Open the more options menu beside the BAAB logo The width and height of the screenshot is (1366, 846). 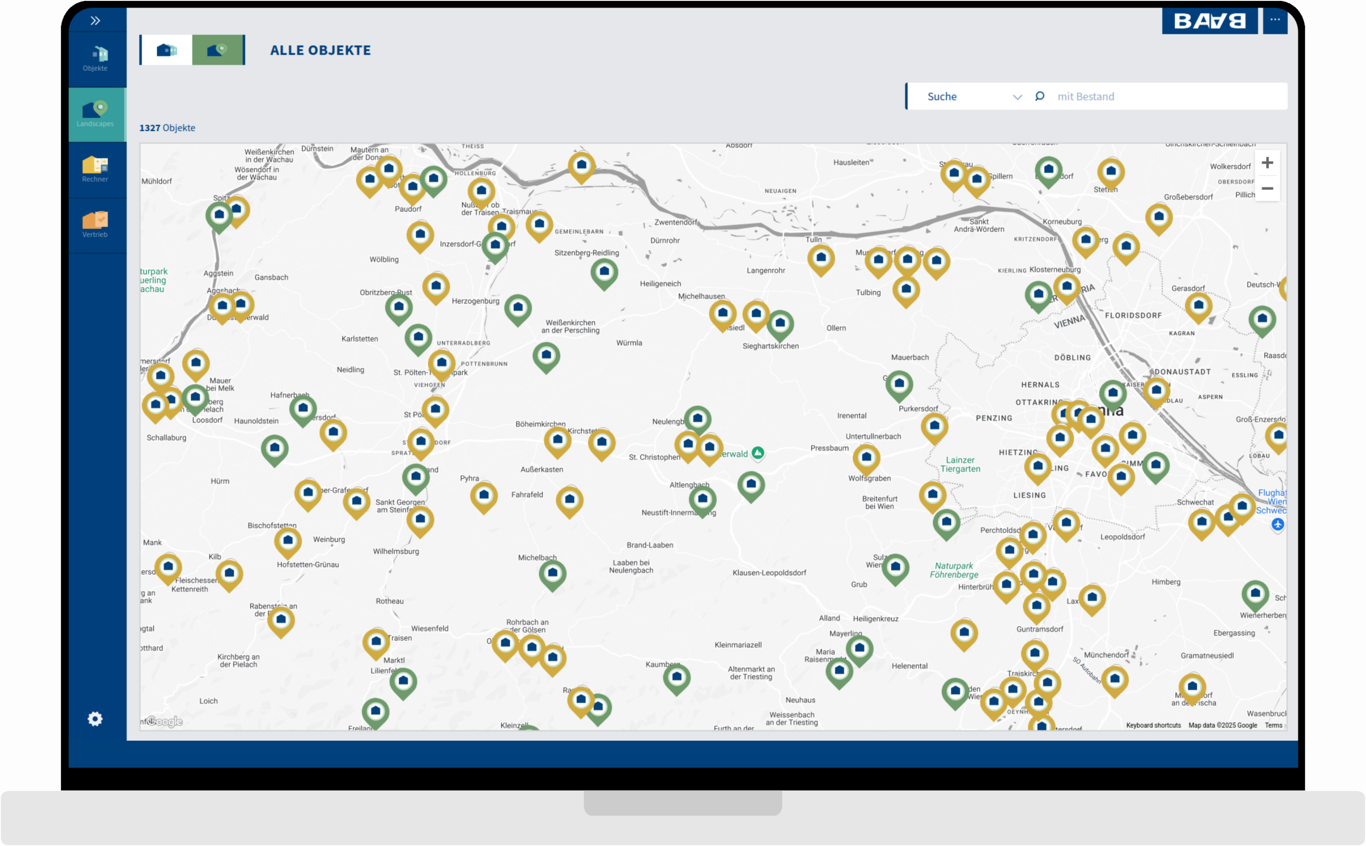pos(1276,20)
